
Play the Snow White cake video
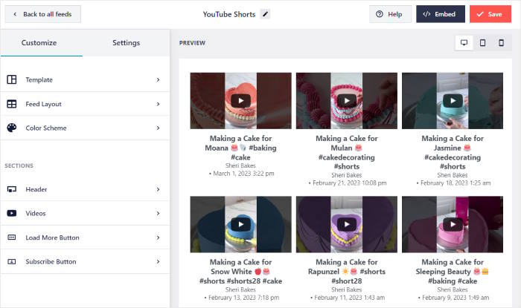click(x=240, y=224)
